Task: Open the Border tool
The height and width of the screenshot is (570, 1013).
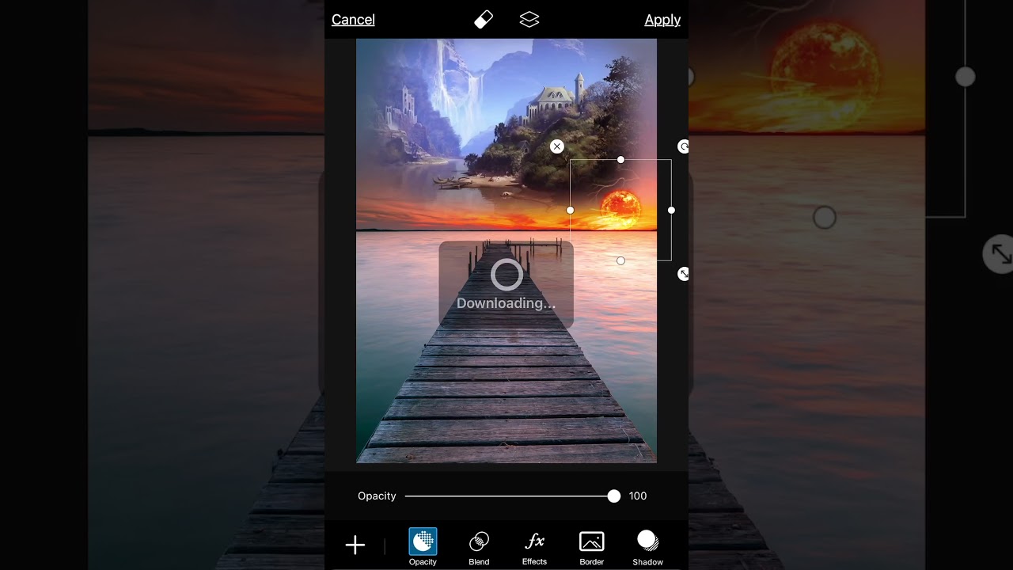Action: point(591,548)
